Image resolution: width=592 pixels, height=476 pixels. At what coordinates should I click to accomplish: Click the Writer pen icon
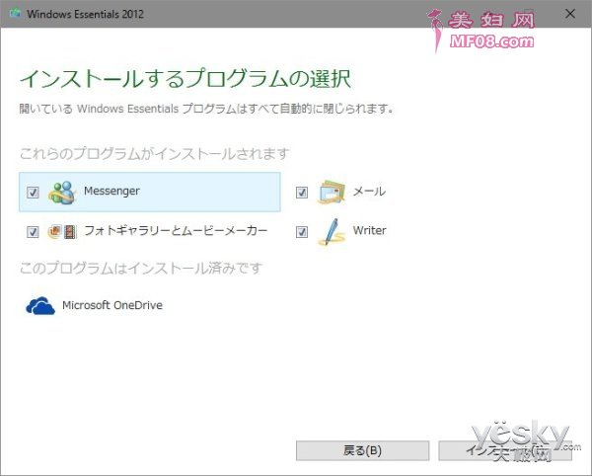(332, 231)
